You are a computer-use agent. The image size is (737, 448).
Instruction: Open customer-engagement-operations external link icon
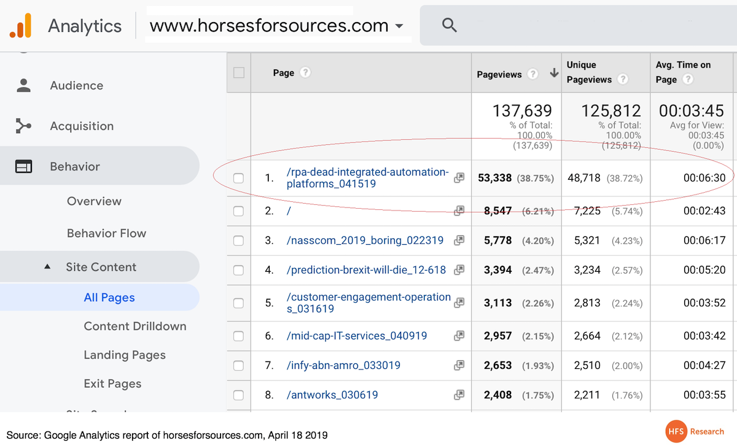pos(459,303)
